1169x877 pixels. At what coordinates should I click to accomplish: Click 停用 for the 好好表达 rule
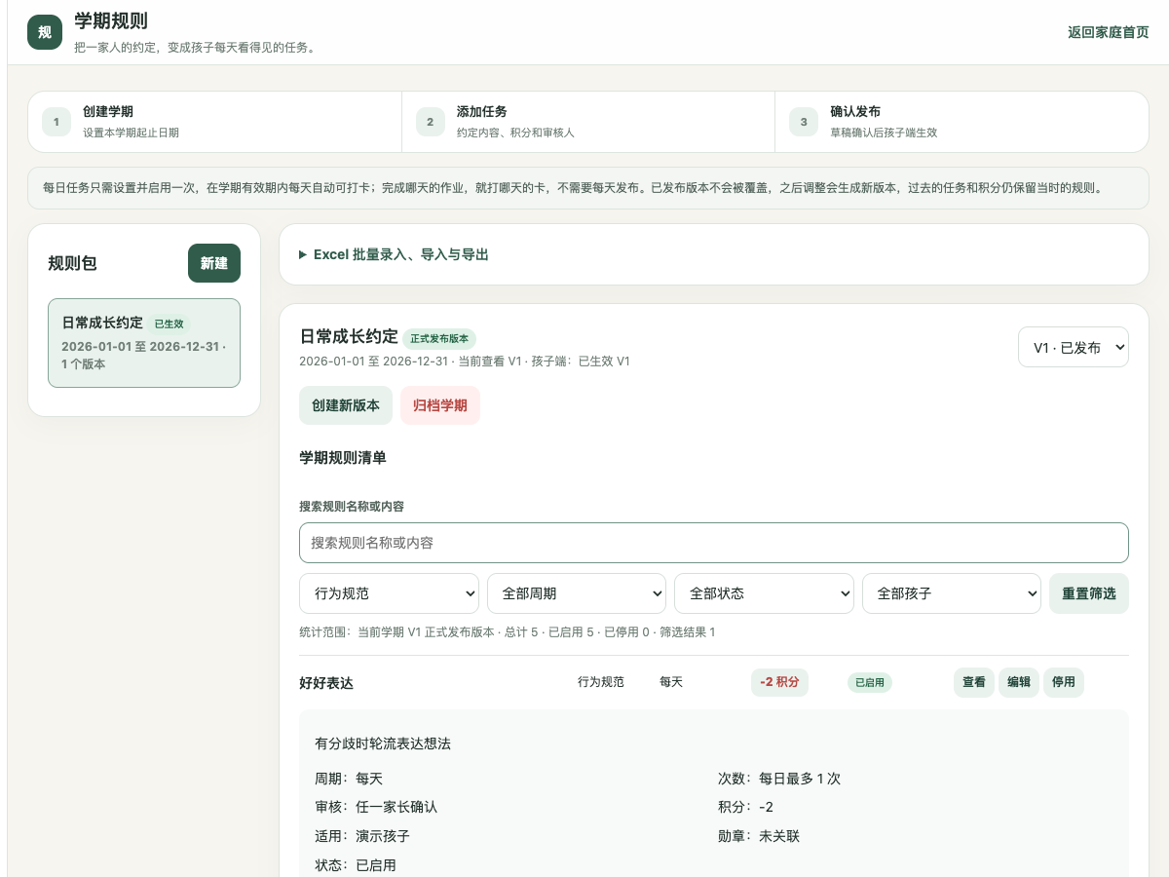1064,682
